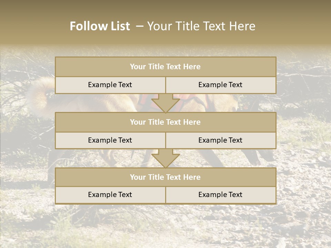The image size is (331, 248).
Task: Click right "Example Text" cell in second block
Action: tap(221, 141)
